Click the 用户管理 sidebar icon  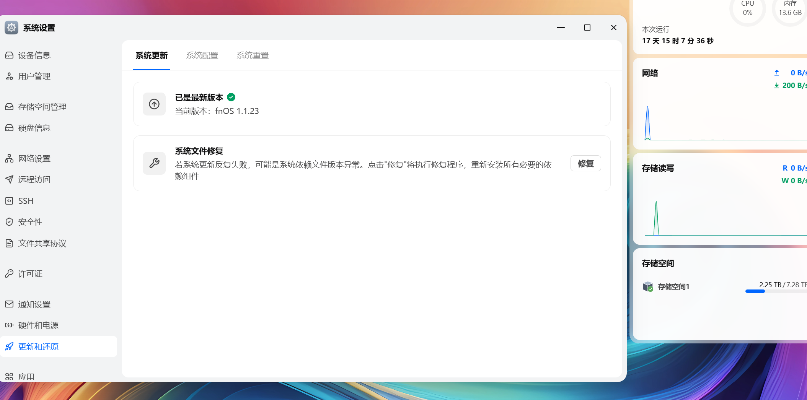9,76
